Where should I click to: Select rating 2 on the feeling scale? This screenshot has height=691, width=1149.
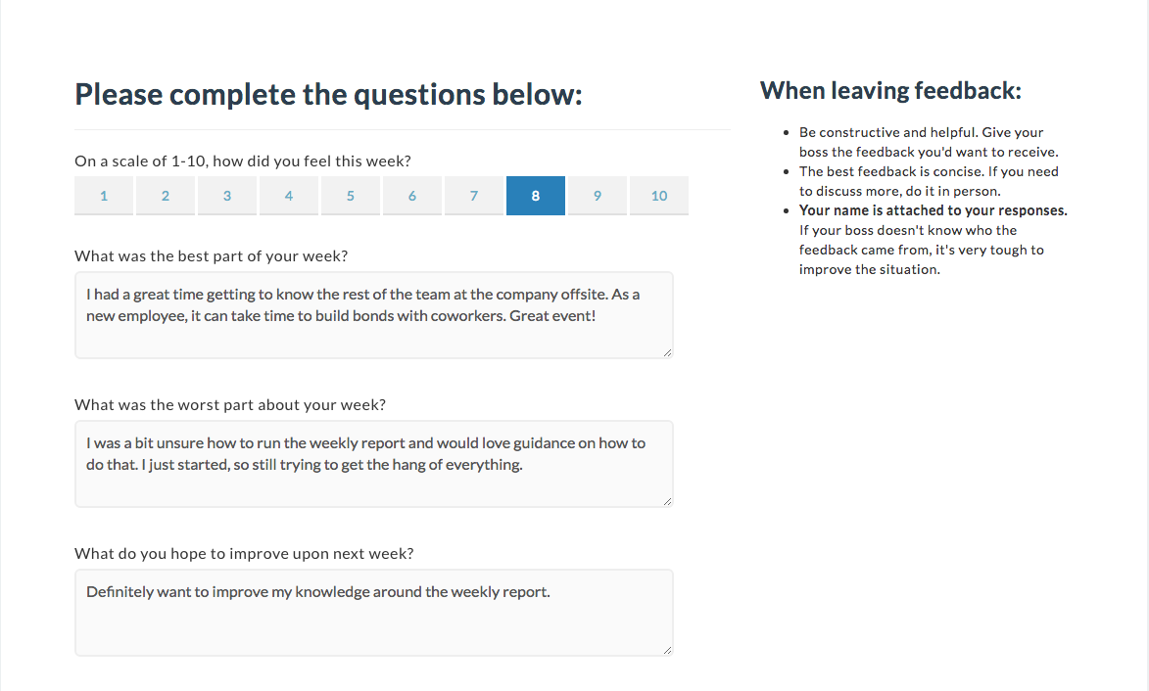(x=166, y=195)
